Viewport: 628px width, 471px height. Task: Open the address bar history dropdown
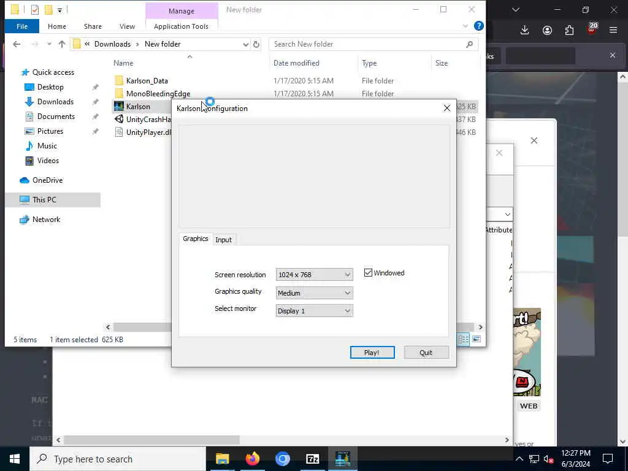(246, 44)
